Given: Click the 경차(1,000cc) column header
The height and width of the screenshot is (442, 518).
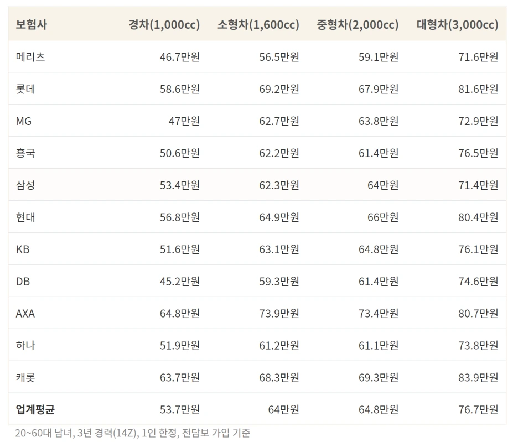Looking at the screenshot, I should pyautogui.click(x=164, y=24).
